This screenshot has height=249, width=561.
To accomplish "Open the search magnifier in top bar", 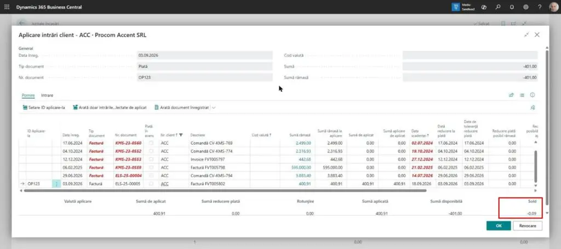I will 498,7.
